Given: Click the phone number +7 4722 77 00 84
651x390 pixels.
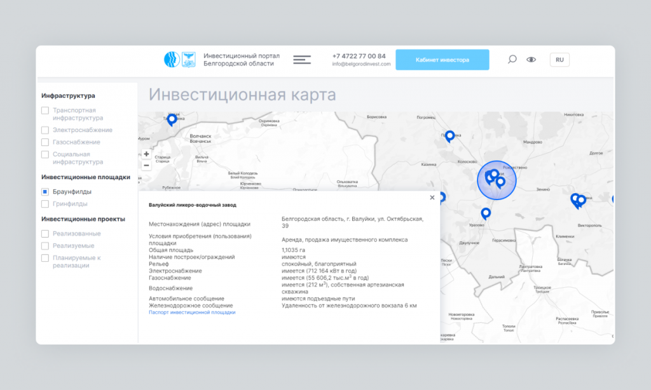Looking at the screenshot, I should point(359,56).
